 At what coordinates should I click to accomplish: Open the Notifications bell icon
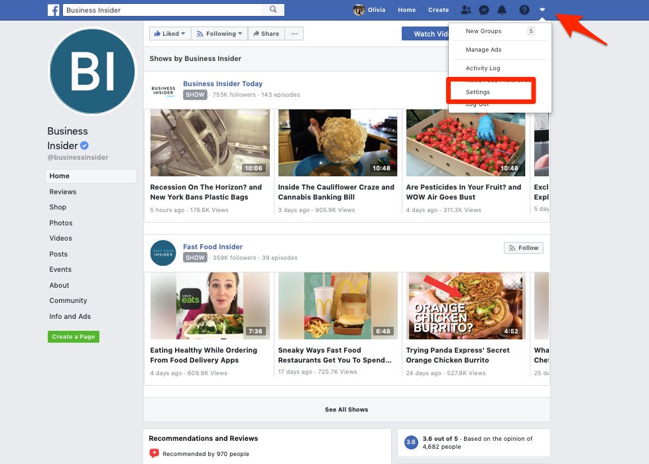(x=502, y=10)
